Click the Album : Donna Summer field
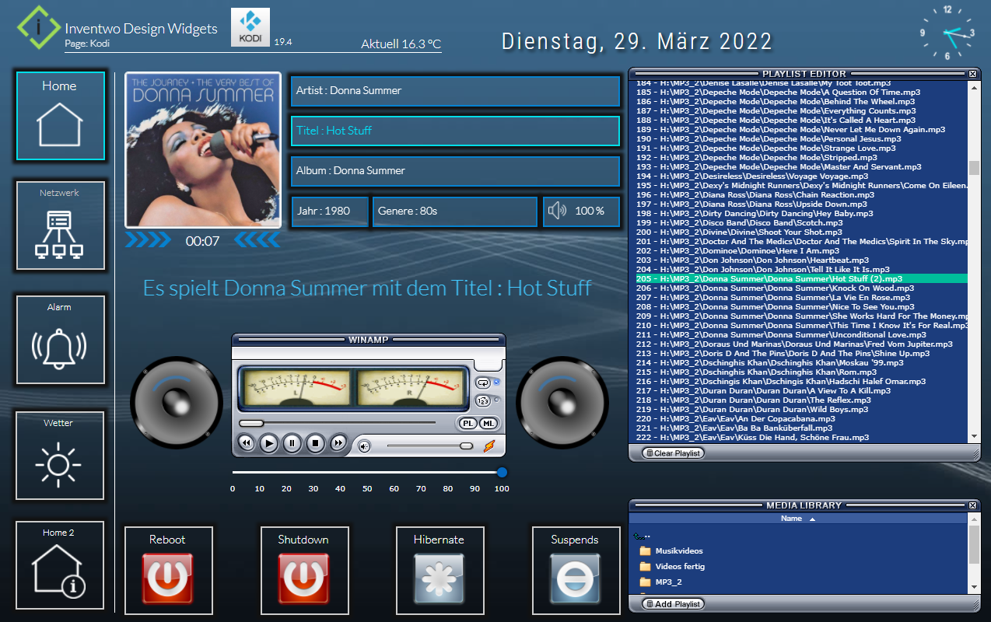991x622 pixels. point(455,171)
